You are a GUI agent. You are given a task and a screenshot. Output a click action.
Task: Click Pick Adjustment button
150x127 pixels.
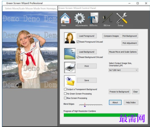pos(130,43)
